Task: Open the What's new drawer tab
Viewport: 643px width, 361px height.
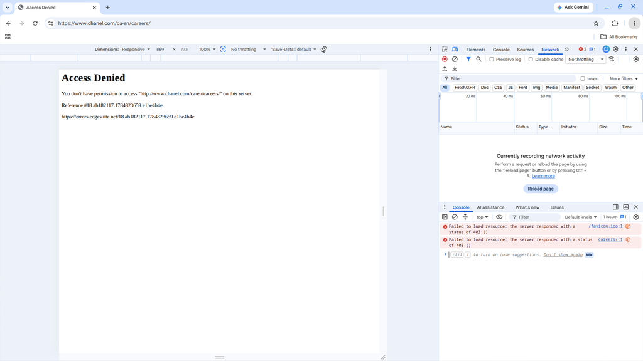Action: click(x=527, y=207)
